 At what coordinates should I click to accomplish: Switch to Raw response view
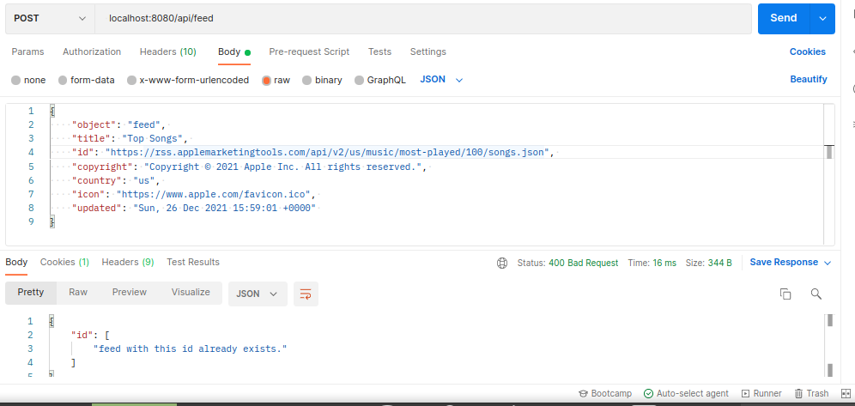click(x=78, y=293)
